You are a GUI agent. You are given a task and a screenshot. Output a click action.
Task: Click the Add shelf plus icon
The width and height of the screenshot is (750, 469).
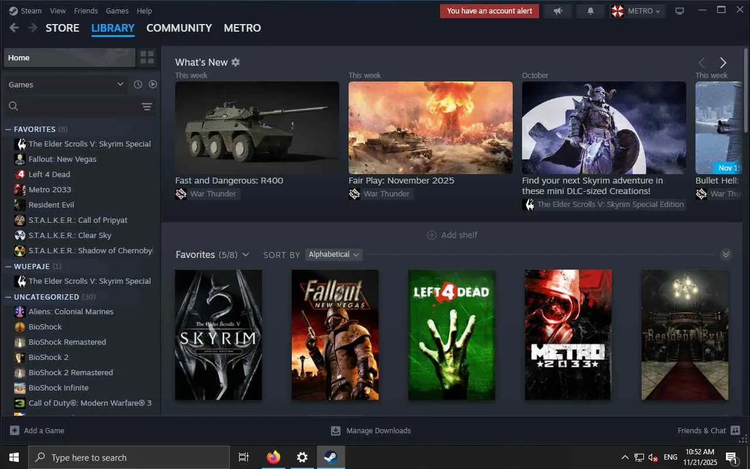432,235
